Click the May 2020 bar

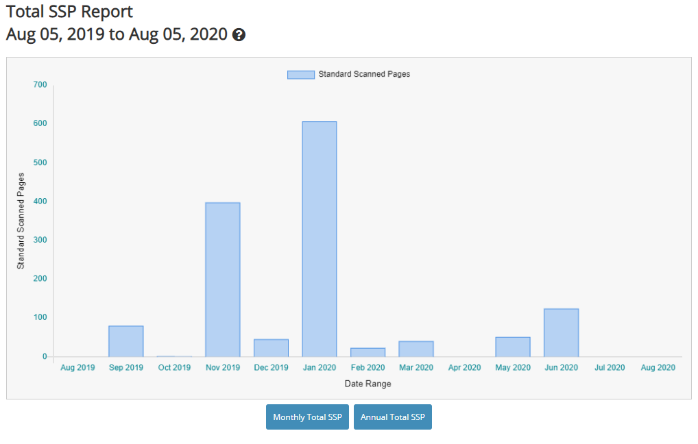[x=513, y=347]
